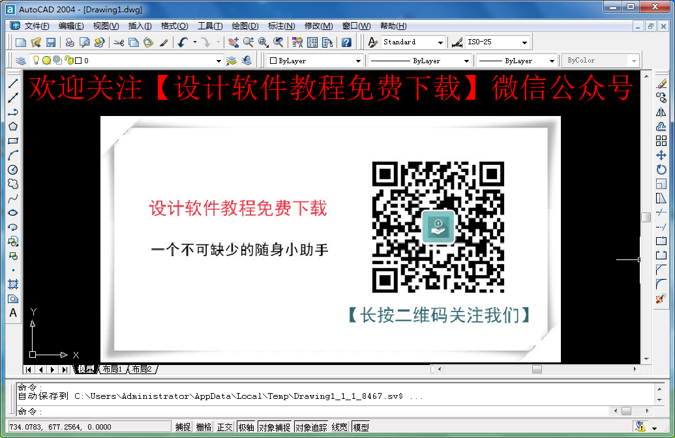Click the Save drawing icon

pyautogui.click(x=50, y=42)
